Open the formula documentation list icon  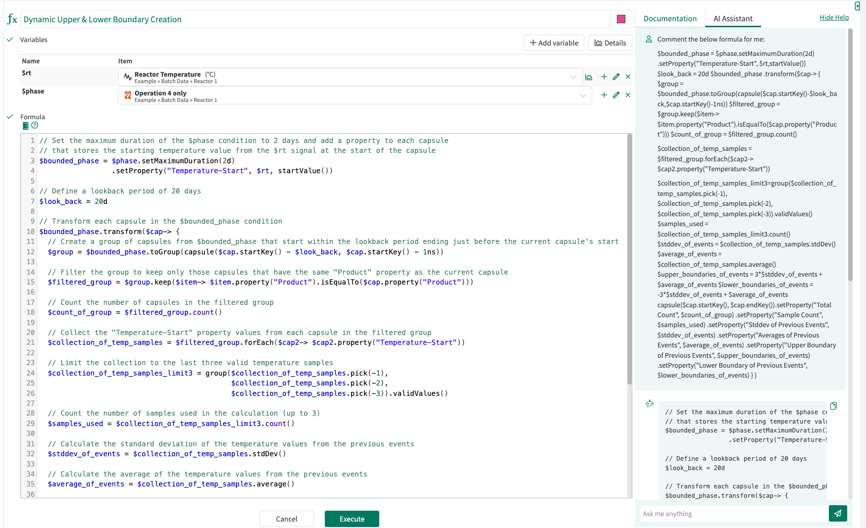tap(25, 126)
